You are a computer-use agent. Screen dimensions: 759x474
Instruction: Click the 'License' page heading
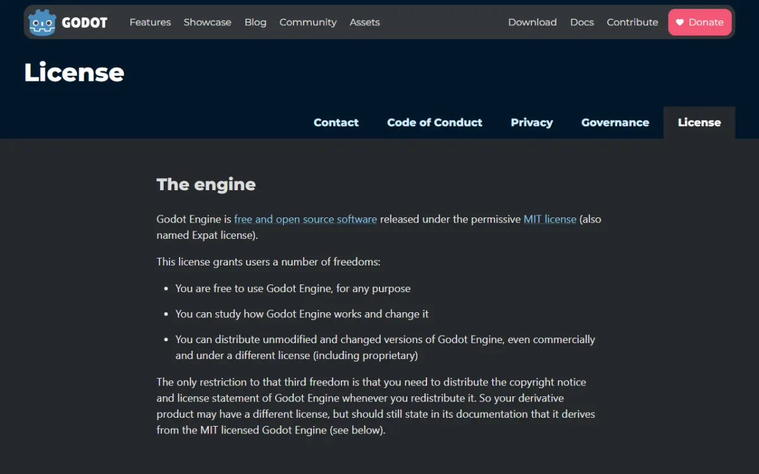[x=74, y=73]
